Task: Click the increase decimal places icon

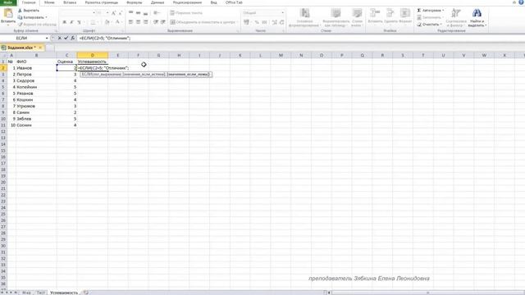Action: pos(275,22)
